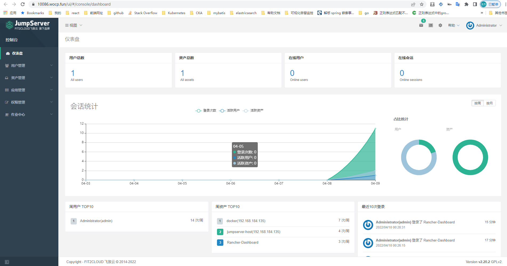The image size is (507, 266).
Task: Open the 视图 view dropdown
Action: pos(74,25)
